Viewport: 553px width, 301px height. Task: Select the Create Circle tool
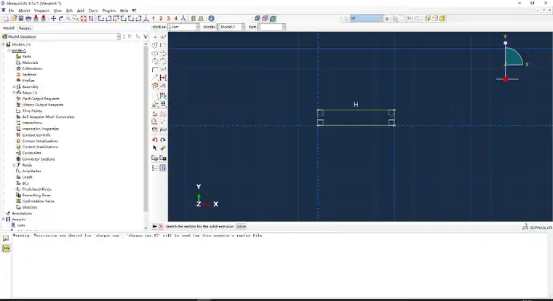[155, 45]
